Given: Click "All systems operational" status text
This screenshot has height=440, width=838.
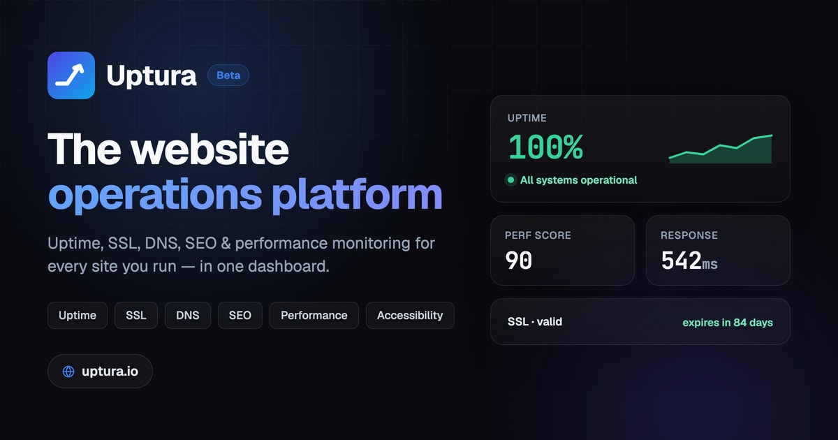Looking at the screenshot, I should point(579,180).
